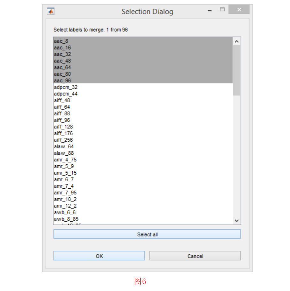Click the scroll down arrow in list

(237, 220)
